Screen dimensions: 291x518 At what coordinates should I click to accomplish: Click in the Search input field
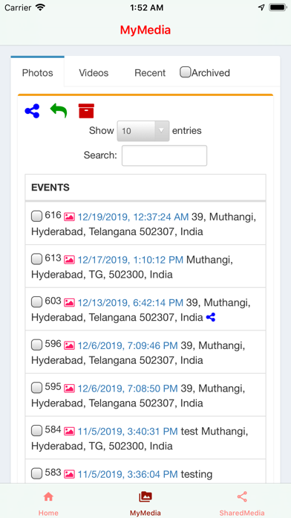[x=165, y=156]
